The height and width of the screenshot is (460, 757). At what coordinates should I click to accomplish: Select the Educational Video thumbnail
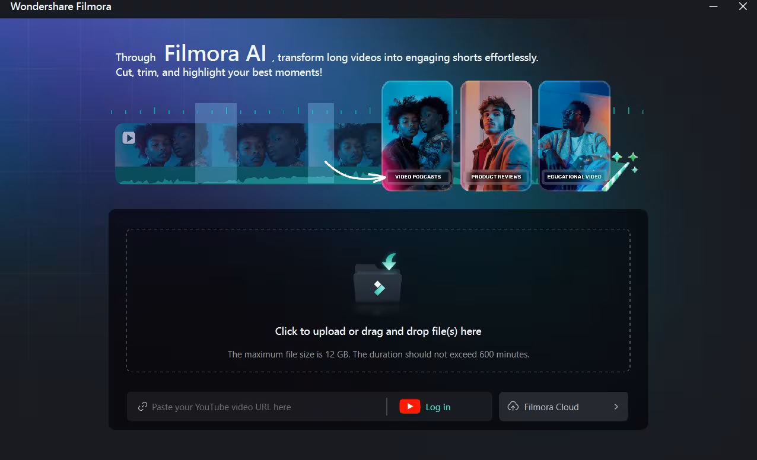coord(574,136)
